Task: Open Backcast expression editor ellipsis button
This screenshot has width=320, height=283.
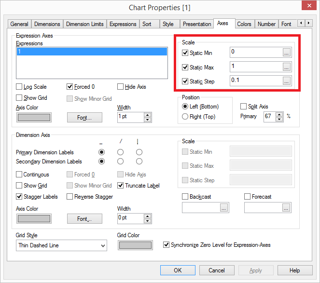Action: click(224, 208)
